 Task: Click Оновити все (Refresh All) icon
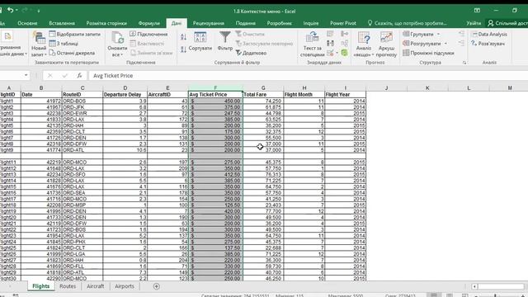pos(117,38)
